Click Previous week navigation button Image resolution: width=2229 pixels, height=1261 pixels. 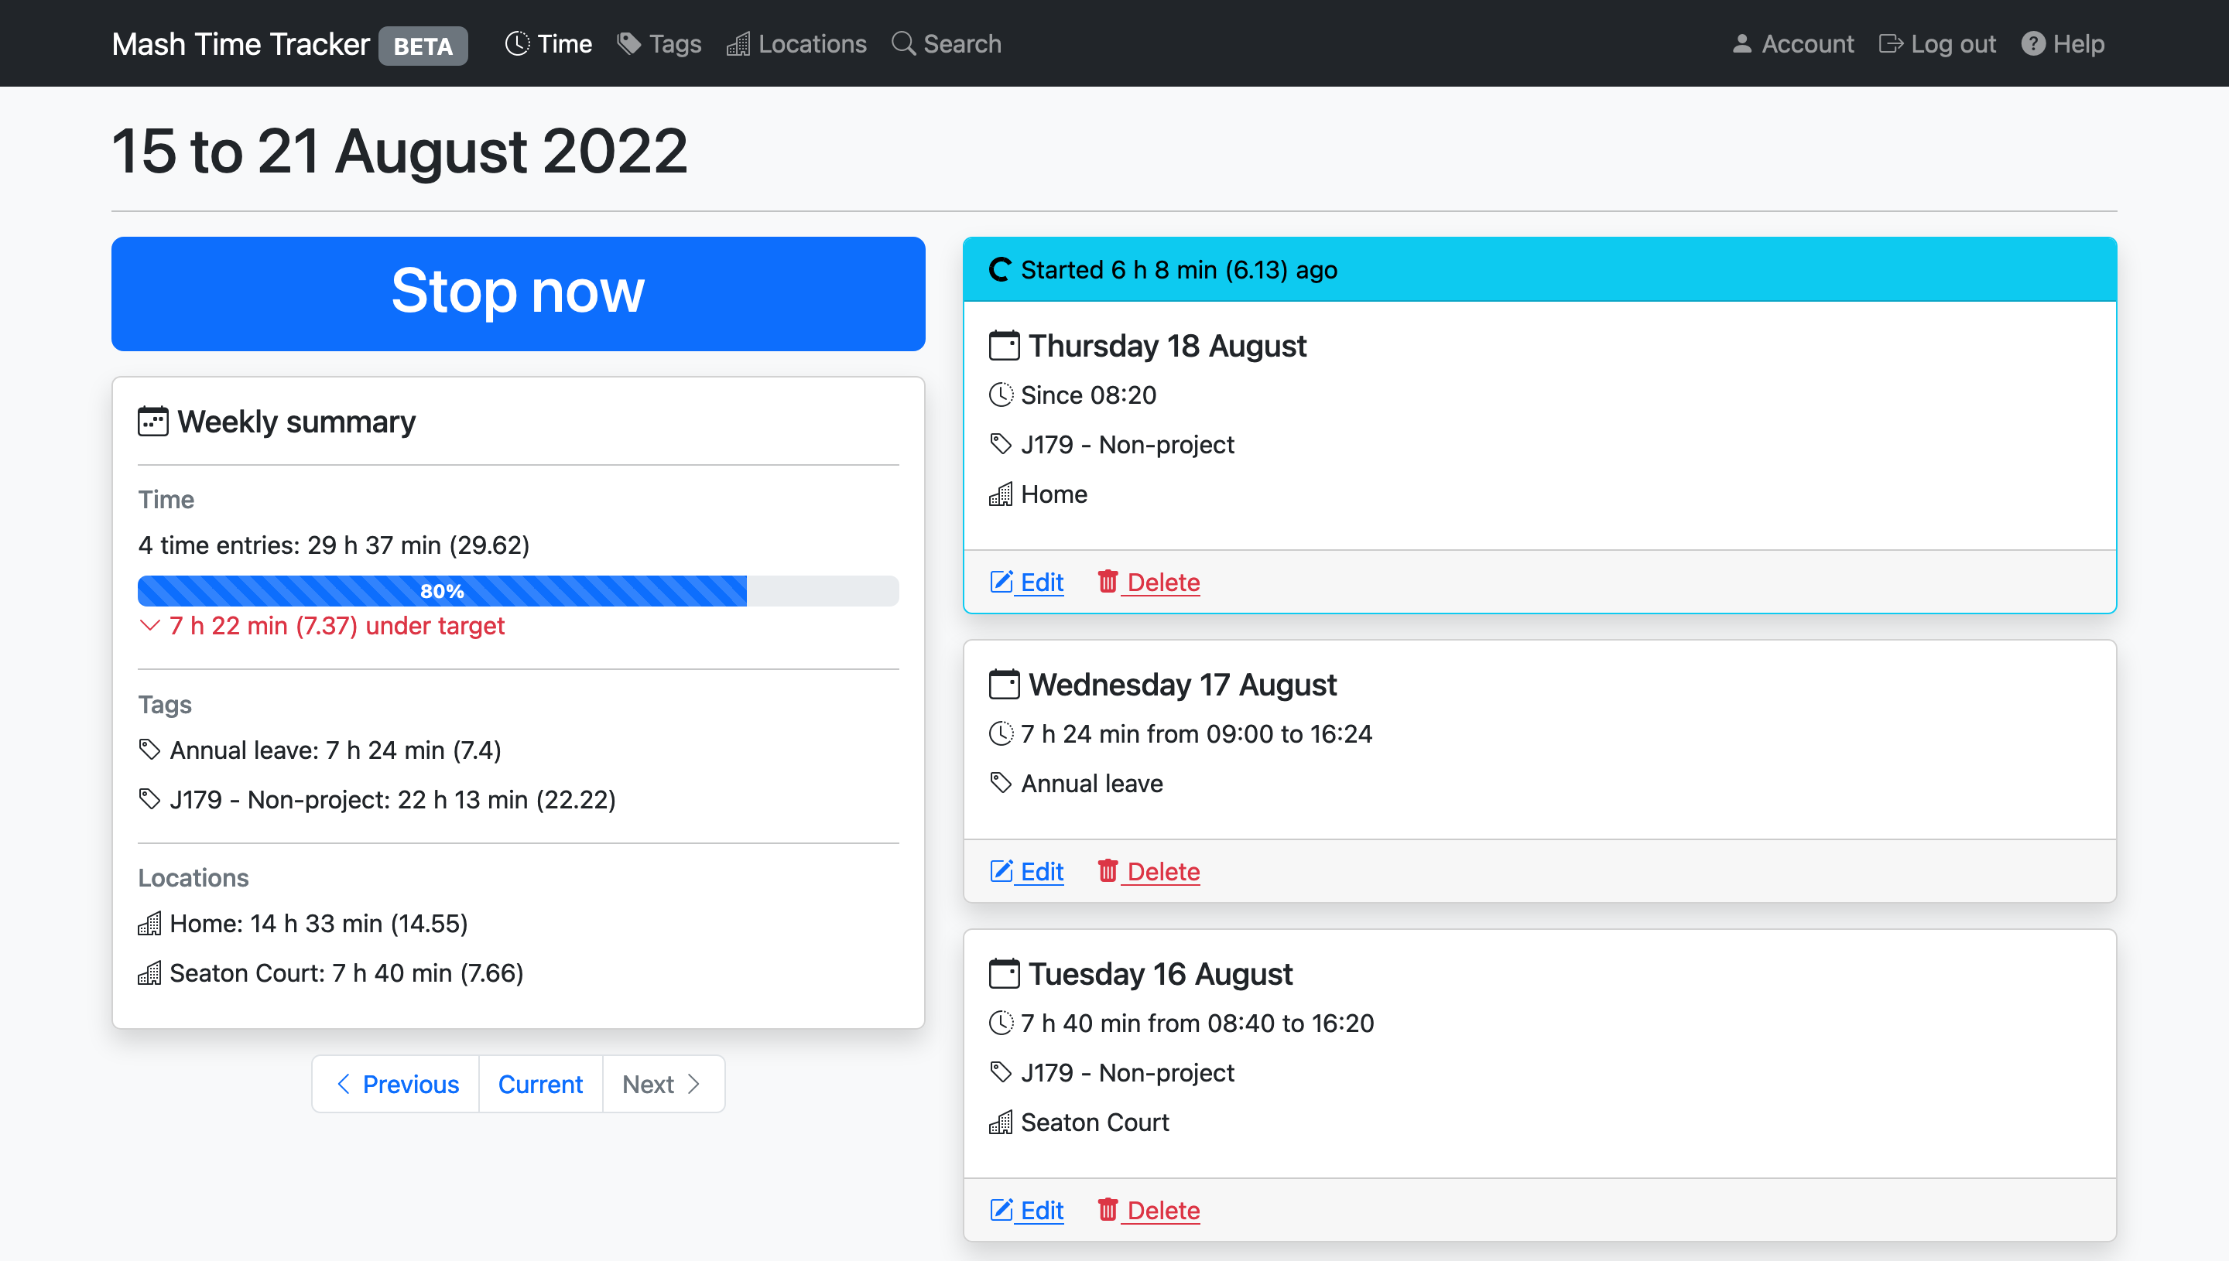click(395, 1084)
